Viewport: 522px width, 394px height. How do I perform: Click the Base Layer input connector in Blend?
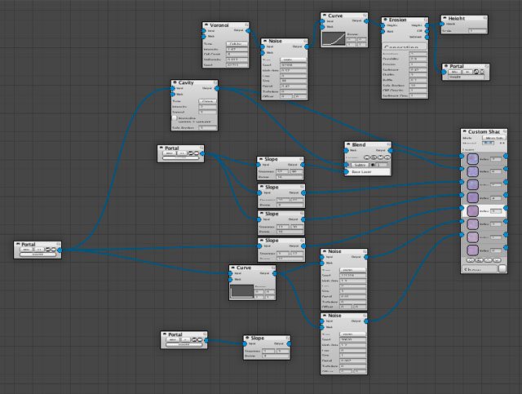click(346, 172)
